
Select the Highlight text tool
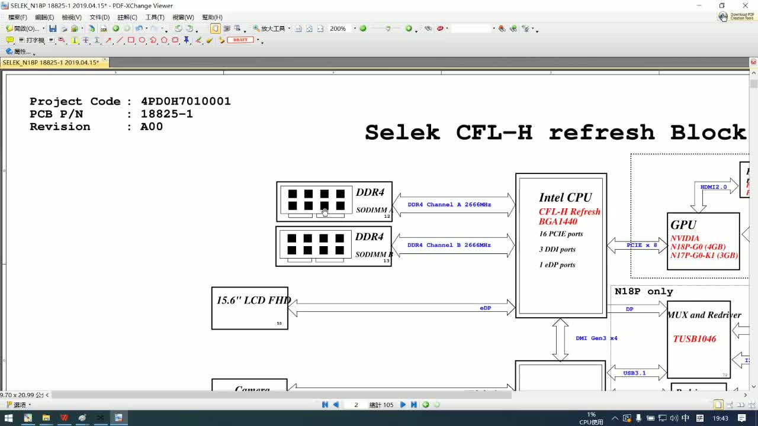75,40
